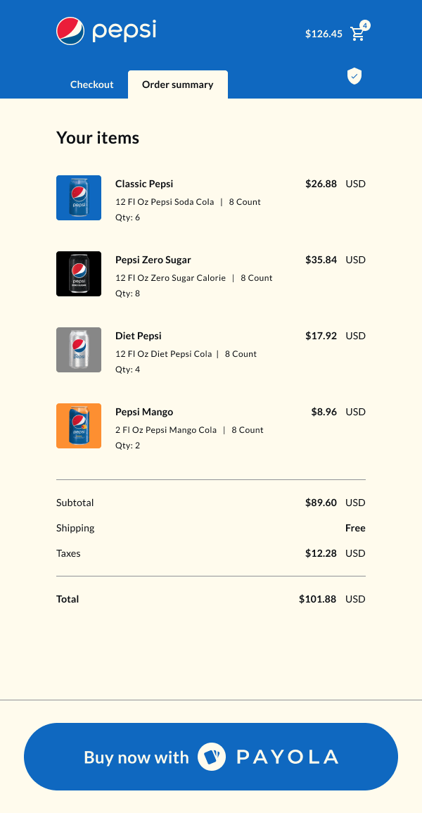Click the Your items heading
Image resolution: width=422 pixels, height=813 pixels.
click(x=98, y=138)
